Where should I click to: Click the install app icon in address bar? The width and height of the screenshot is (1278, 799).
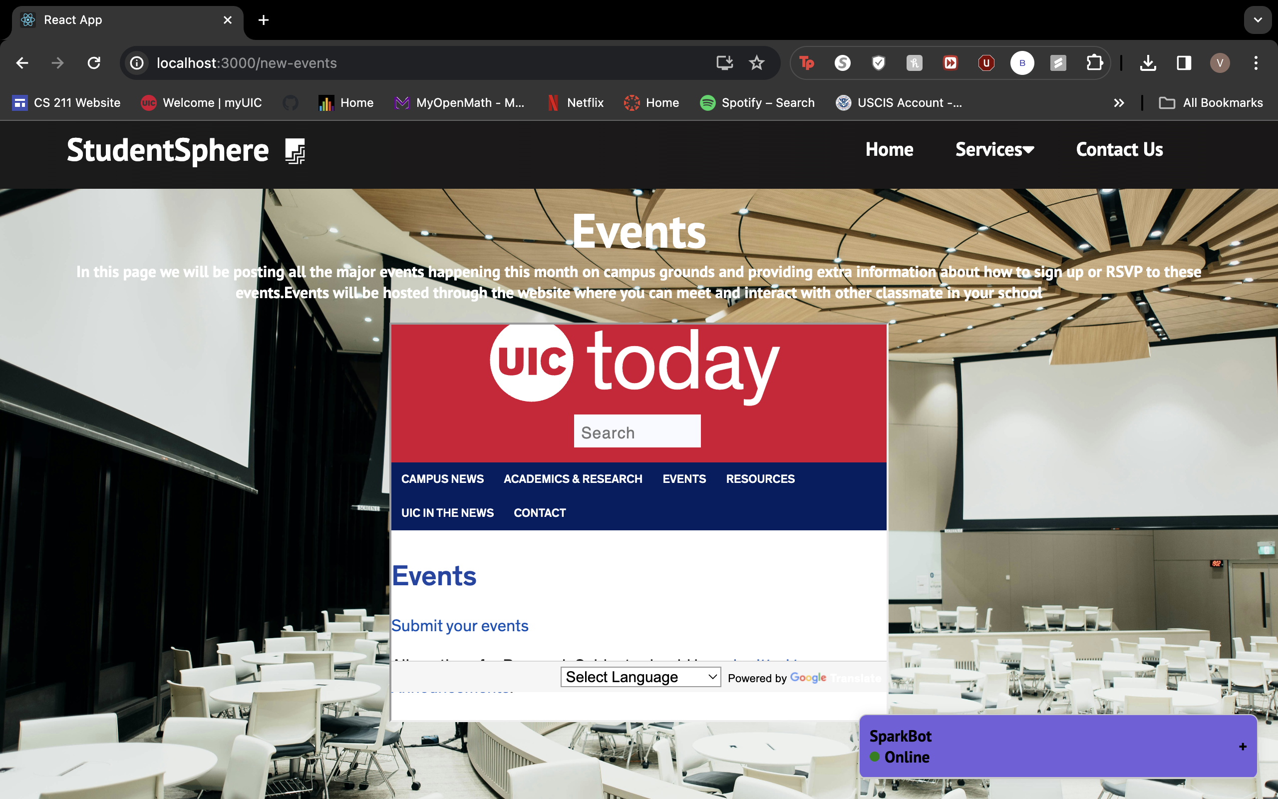point(724,63)
